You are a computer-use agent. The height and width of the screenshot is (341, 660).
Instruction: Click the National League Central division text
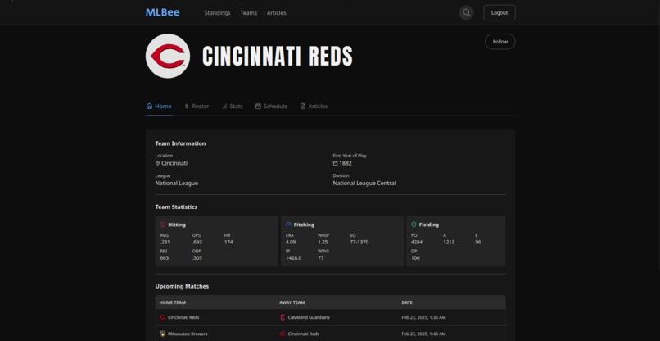[364, 184]
